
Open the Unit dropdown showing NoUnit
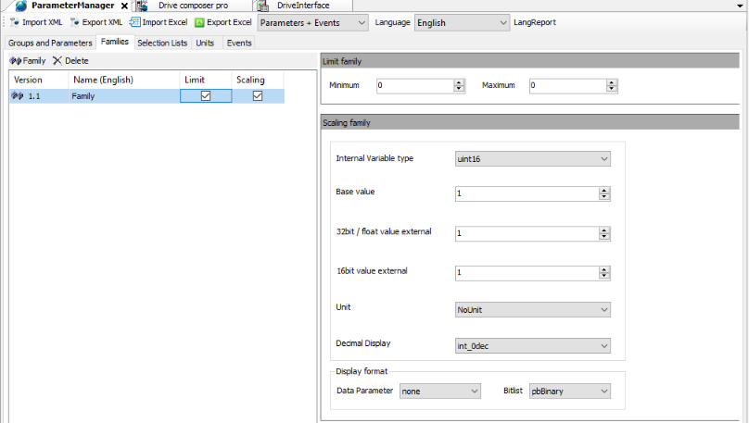pos(533,309)
